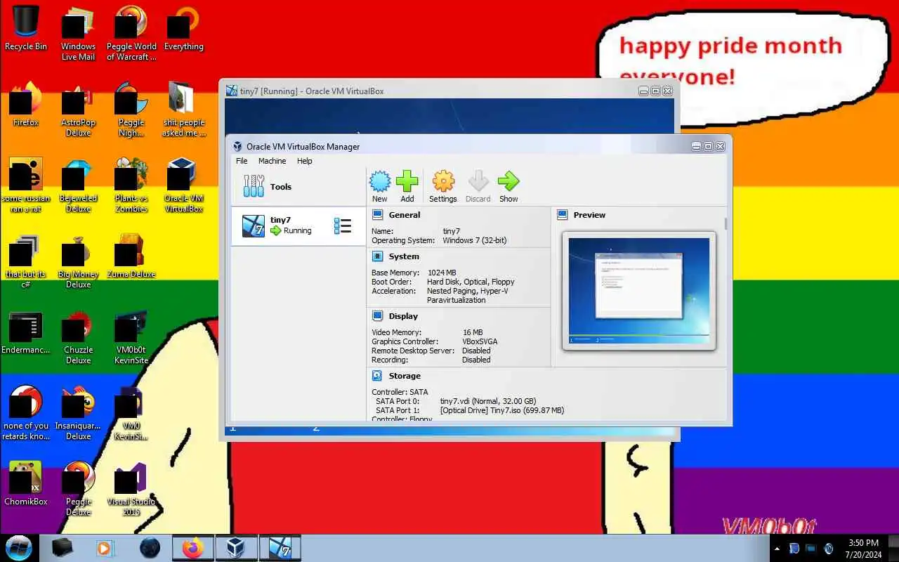Click the 'VBoxSVGA' graphics controller value
Screen dimensions: 899x562
click(x=480, y=341)
